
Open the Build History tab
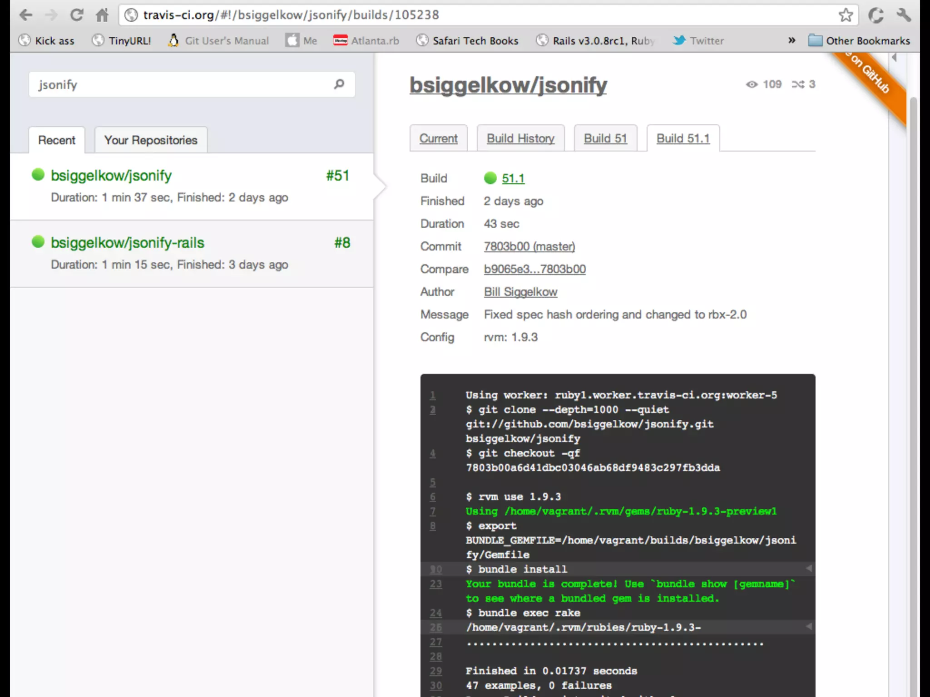coord(520,138)
